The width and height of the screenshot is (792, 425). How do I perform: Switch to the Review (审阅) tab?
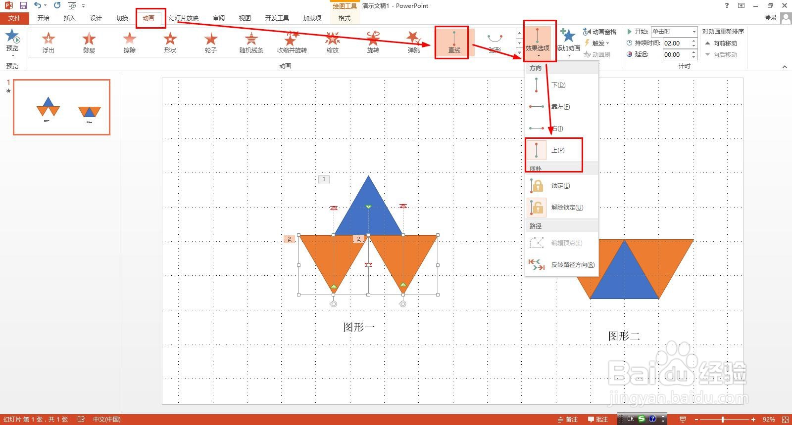point(219,18)
